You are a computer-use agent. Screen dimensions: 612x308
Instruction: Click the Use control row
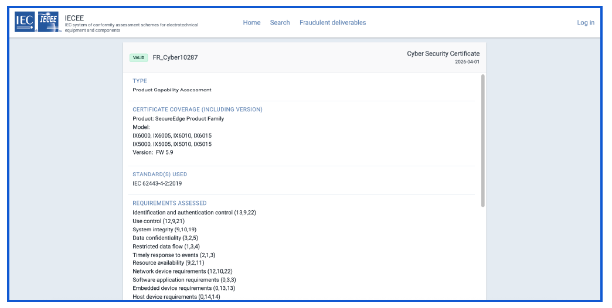click(x=158, y=221)
